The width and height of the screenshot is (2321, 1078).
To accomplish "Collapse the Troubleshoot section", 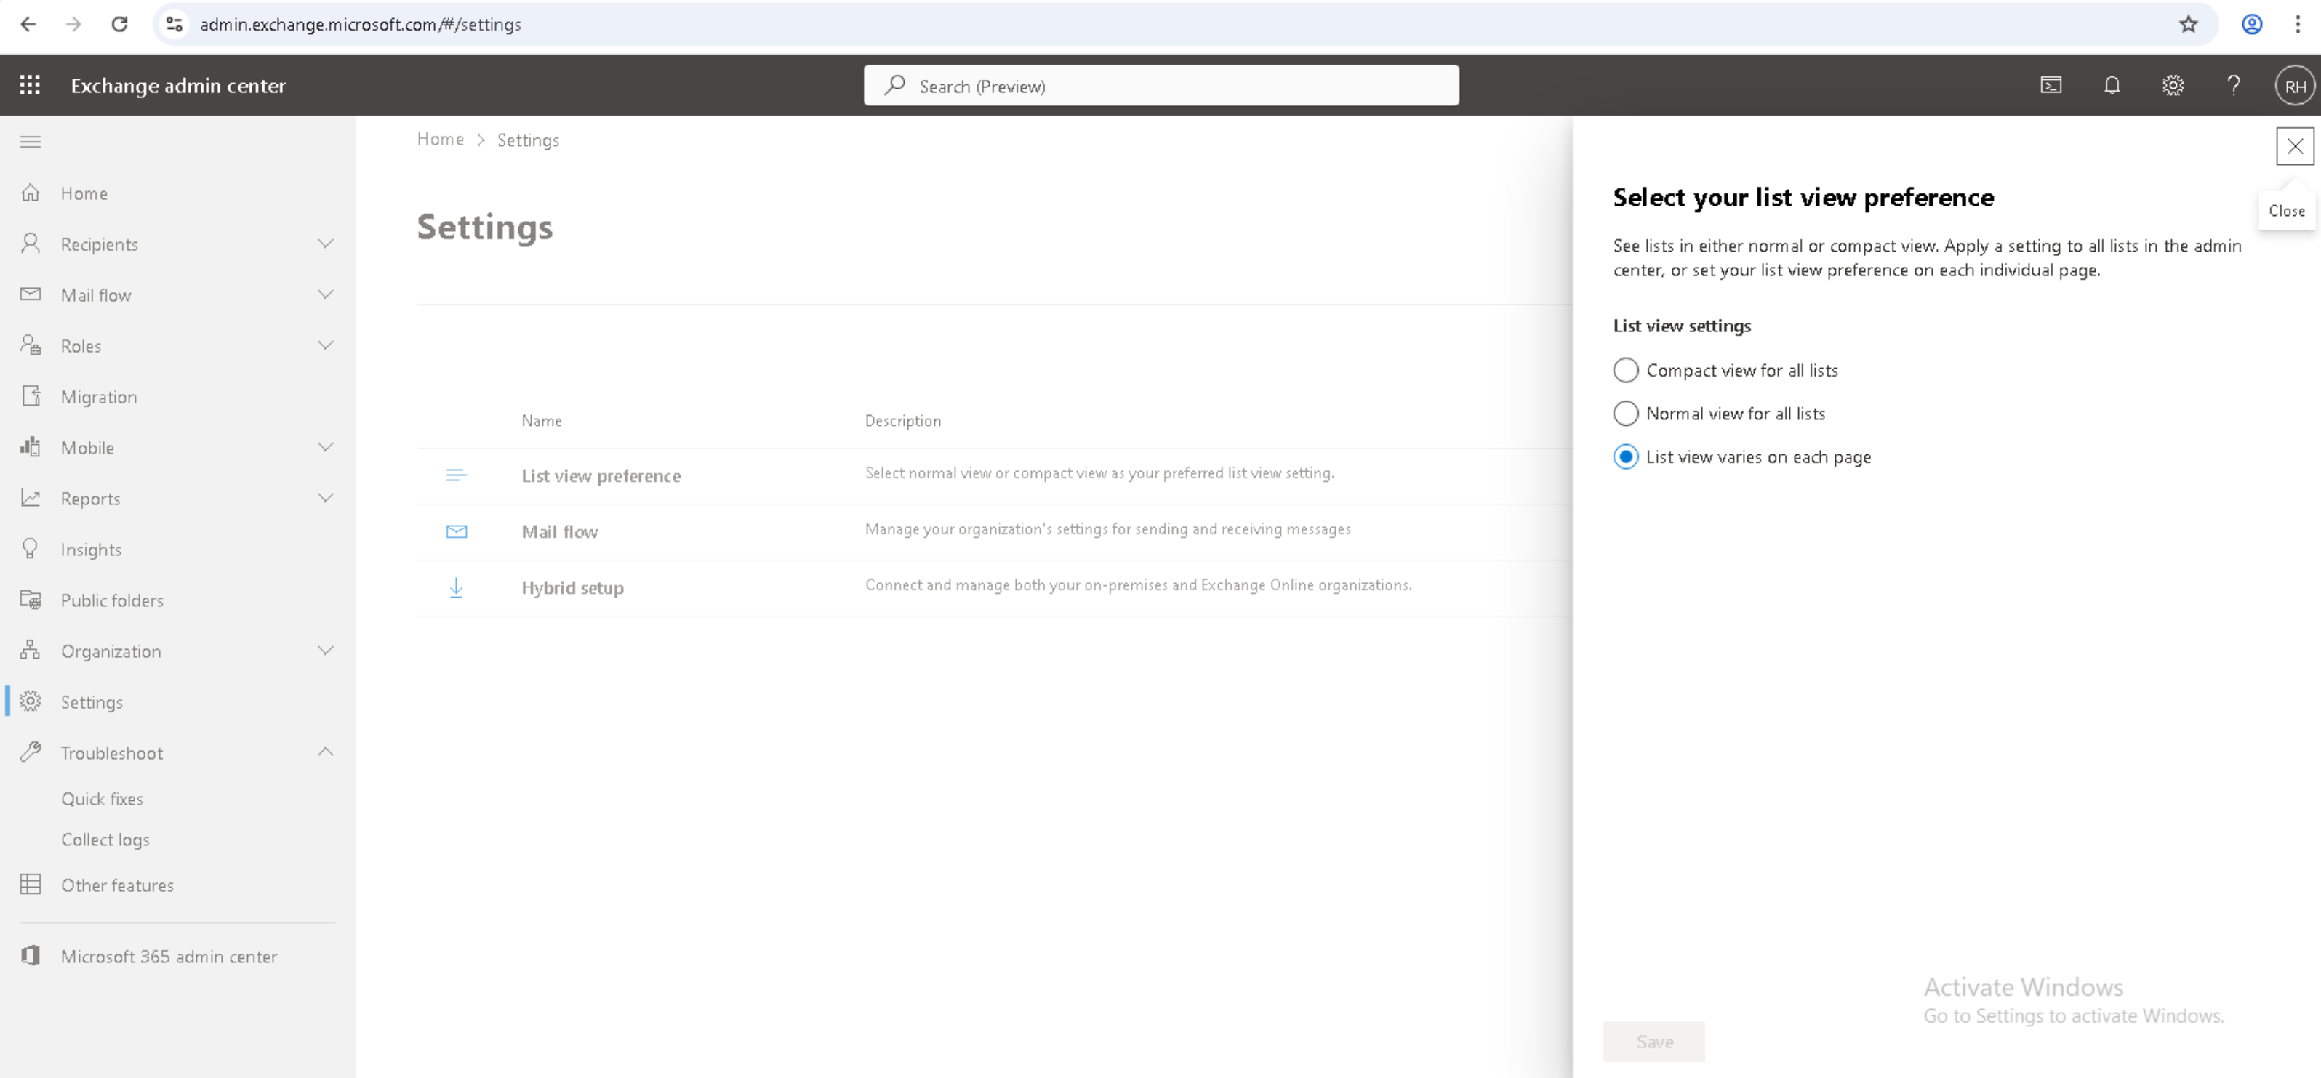I will click(325, 752).
